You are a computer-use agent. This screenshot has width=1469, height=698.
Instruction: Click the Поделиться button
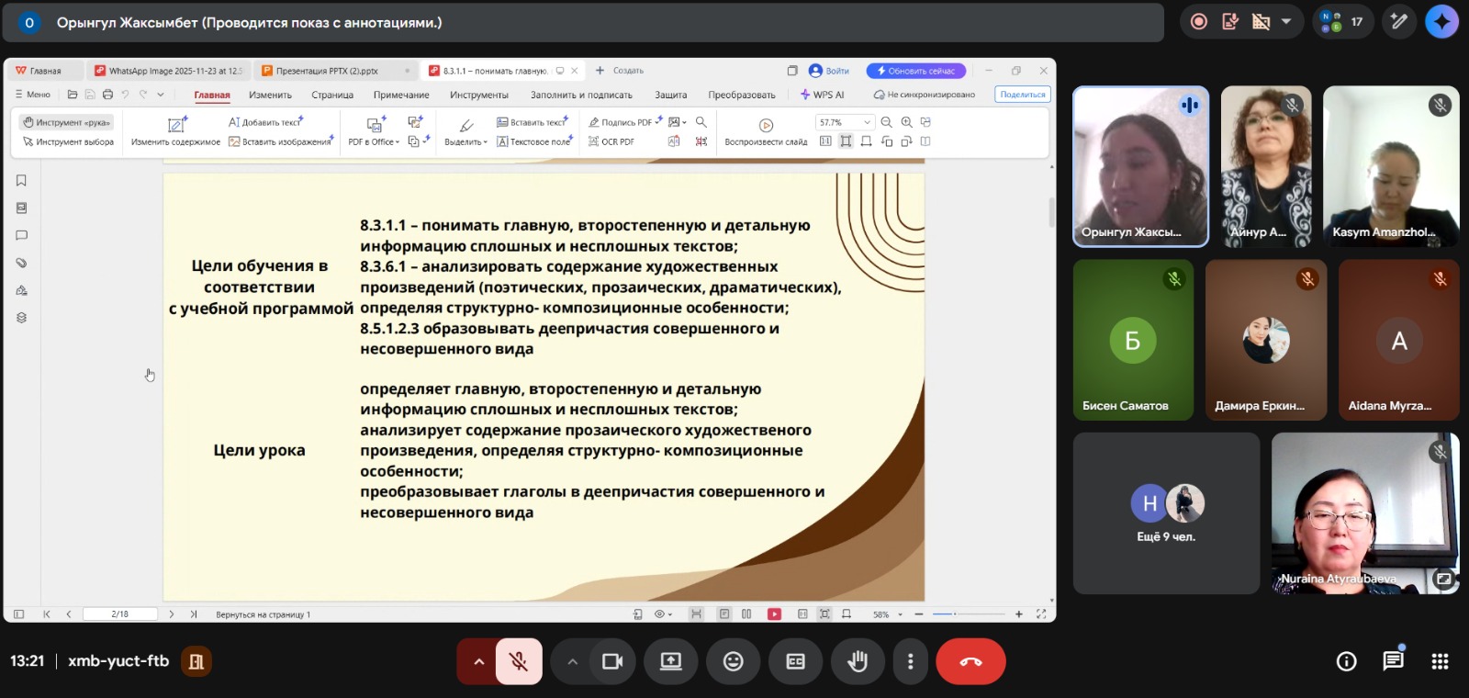pos(1022,95)
